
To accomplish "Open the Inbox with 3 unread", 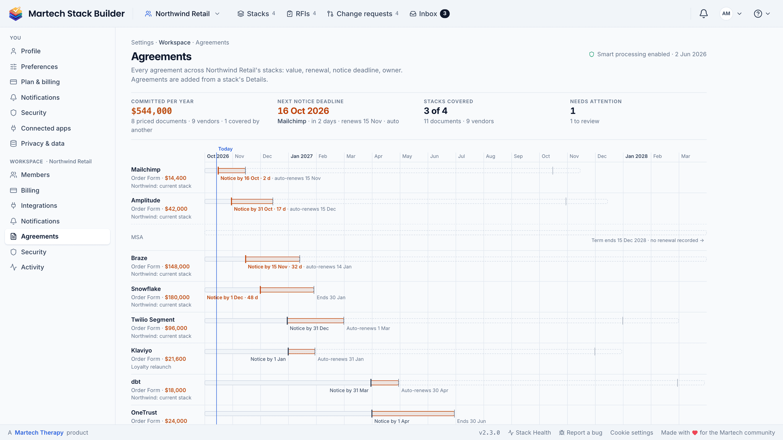I will coord(429,14).
